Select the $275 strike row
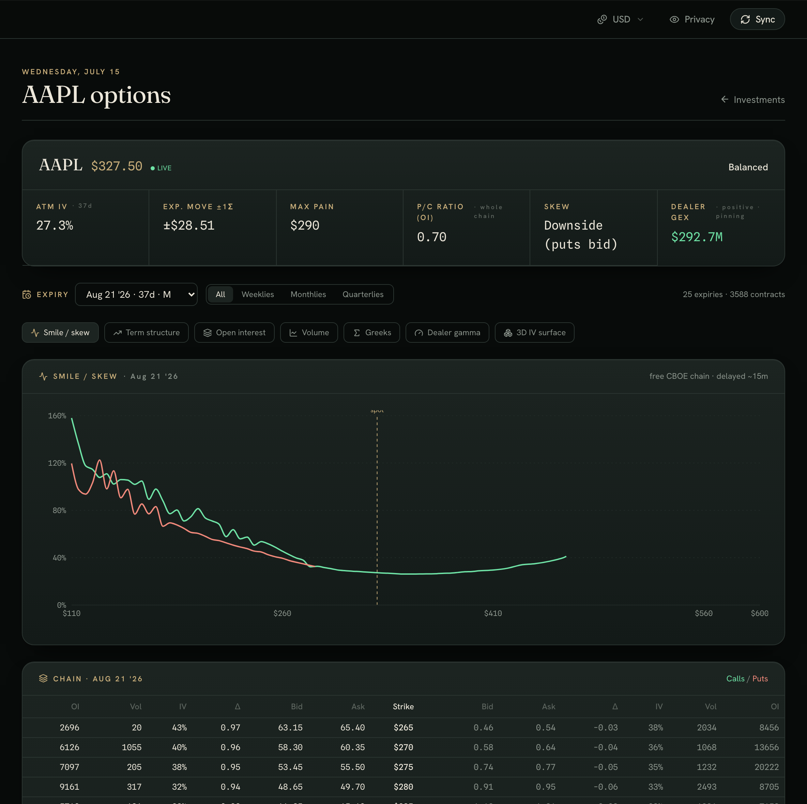 tap(403, 767)
